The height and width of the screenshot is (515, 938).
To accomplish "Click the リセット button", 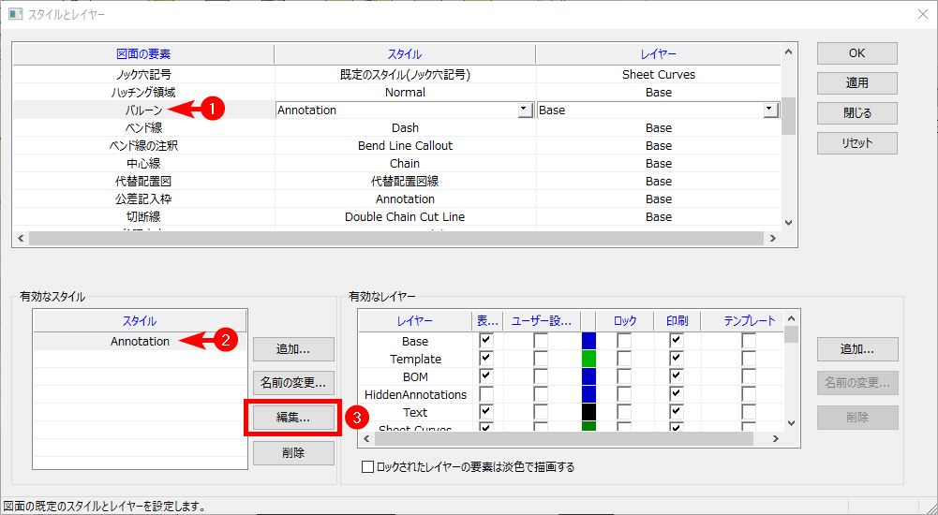I will click(x=856, y=143).
